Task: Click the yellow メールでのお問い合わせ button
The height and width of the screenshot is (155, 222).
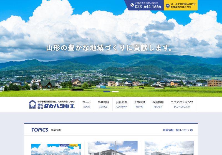Action: [x=181, y=5]
